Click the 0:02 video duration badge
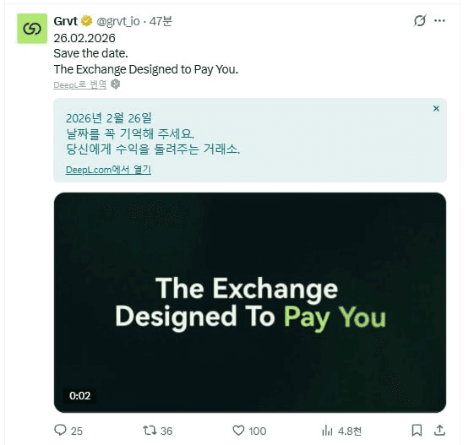474x445 pixels. click(x=79, y=396)
